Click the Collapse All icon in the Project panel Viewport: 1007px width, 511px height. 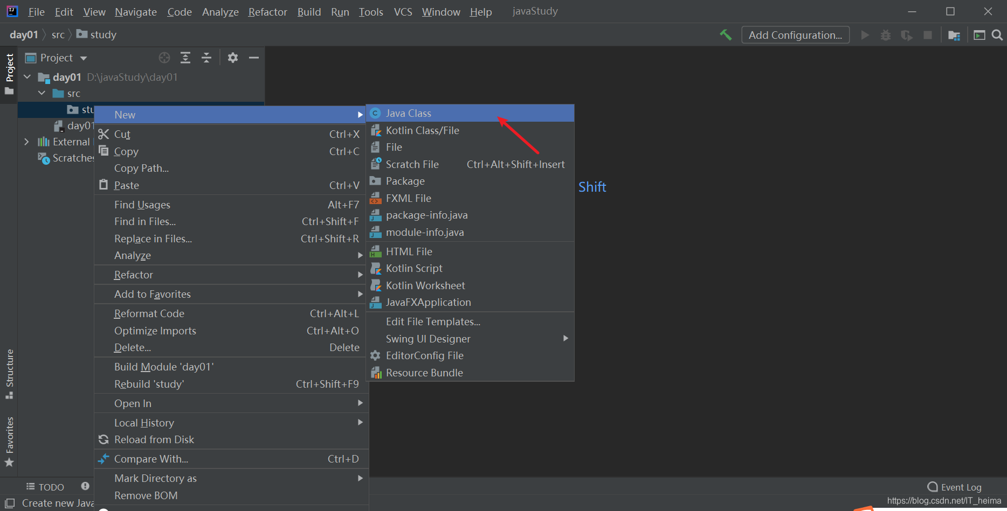pyautogui.click(x=206, y=58)
